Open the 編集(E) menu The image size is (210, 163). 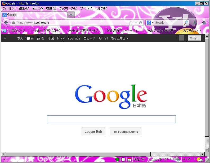pyautogui.click(x=24, y=8)
